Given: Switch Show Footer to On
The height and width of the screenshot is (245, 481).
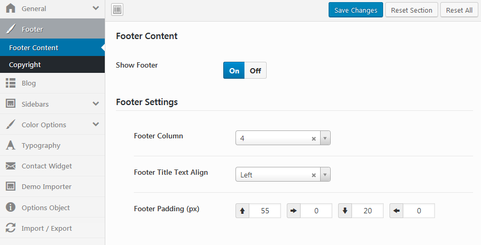Looking at the screenshot, I should click(234, 71).
